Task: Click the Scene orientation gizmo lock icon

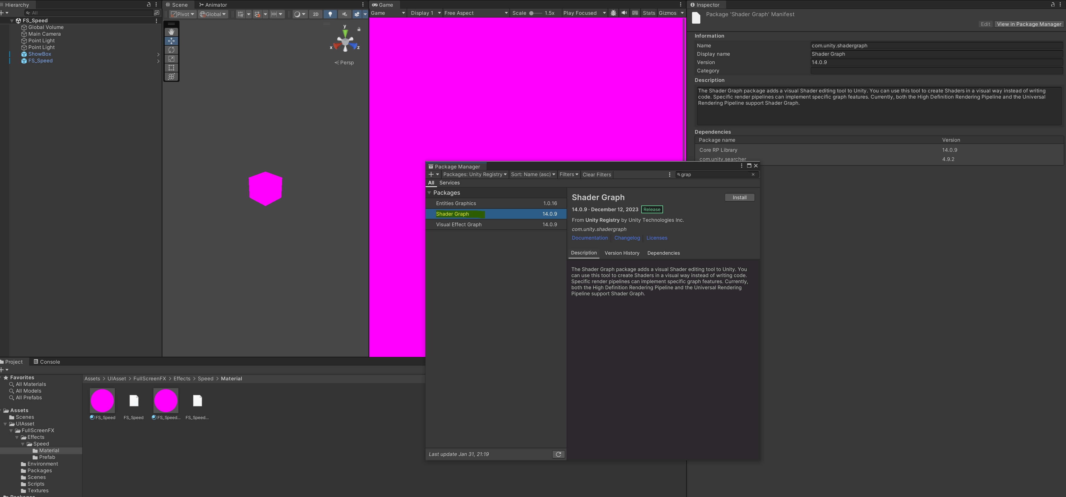Action: coord(359,29)
